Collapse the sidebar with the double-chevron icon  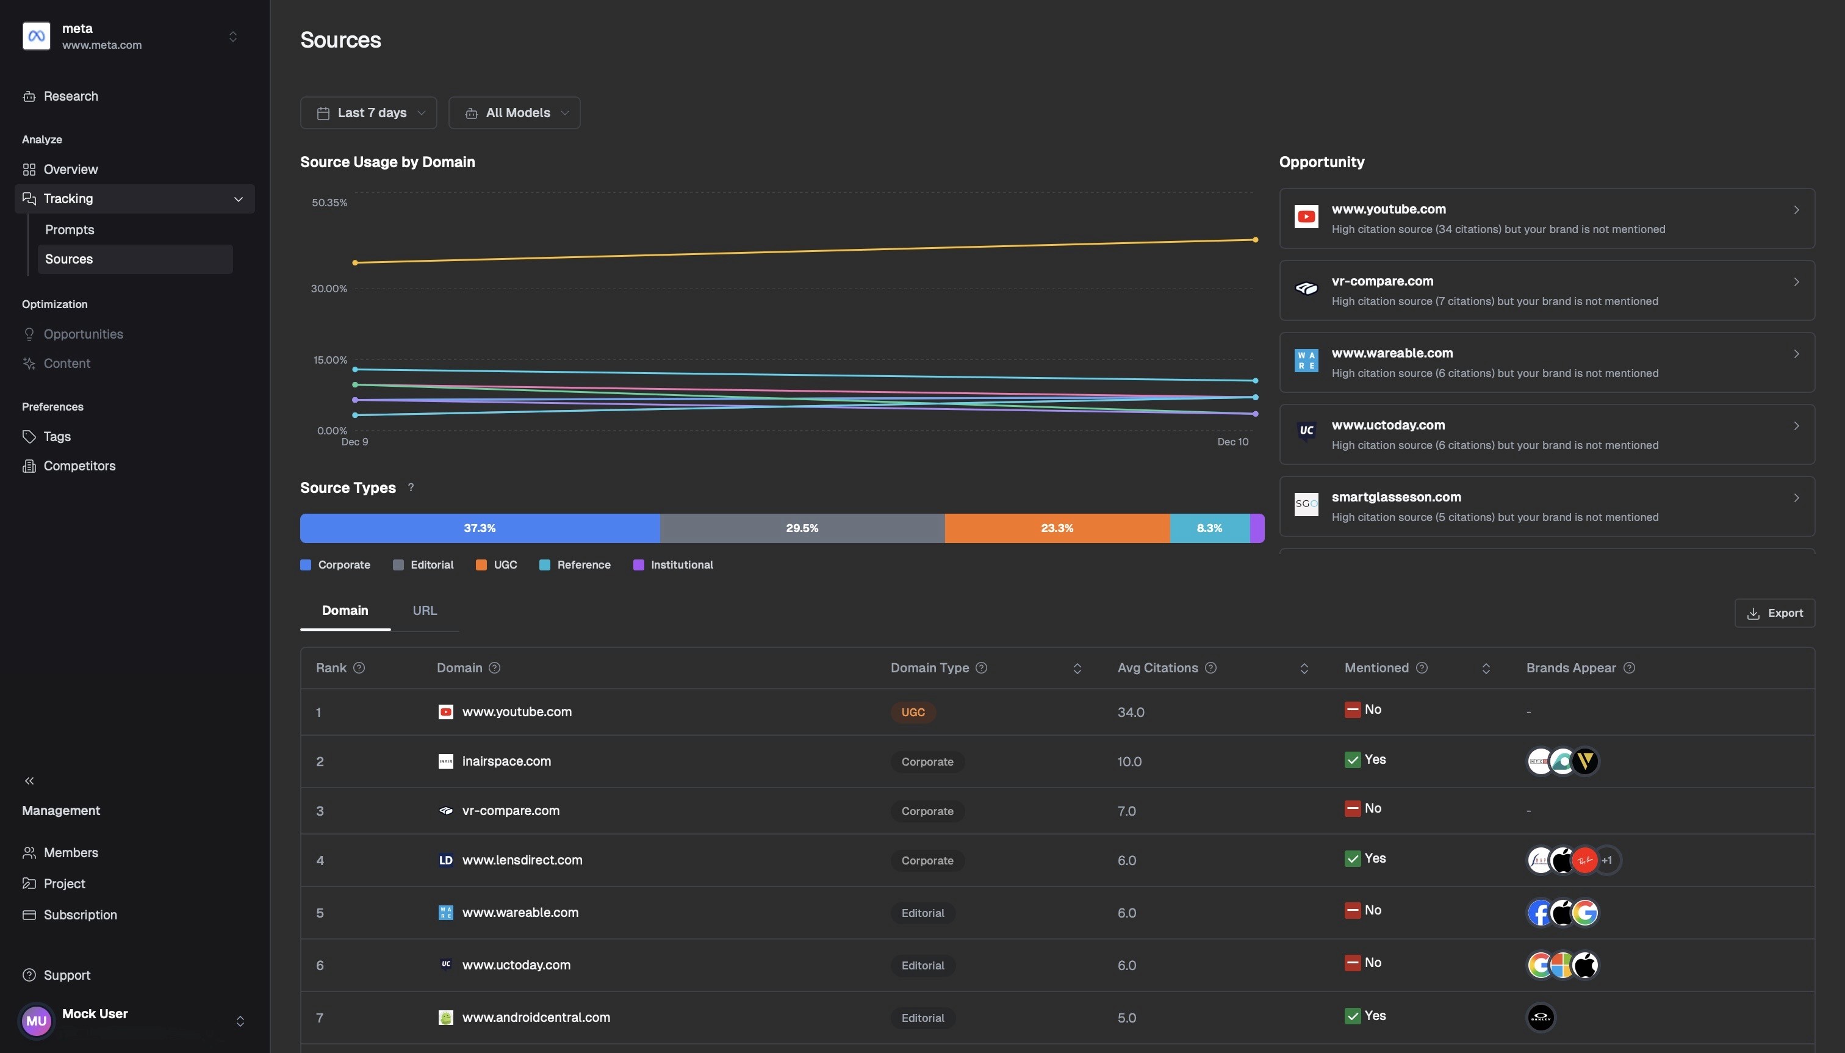[29, 780]
